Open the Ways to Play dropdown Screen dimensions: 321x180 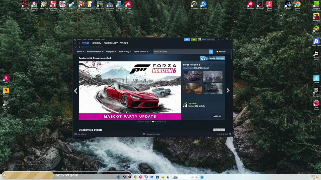tap(125, 52)
